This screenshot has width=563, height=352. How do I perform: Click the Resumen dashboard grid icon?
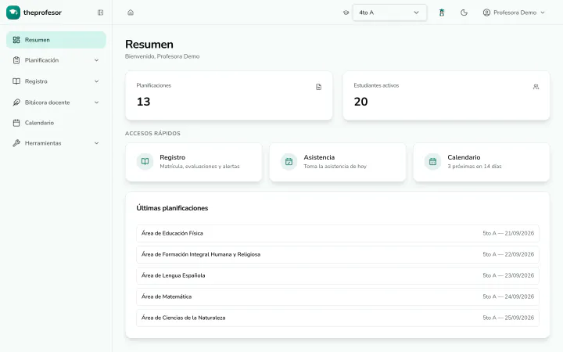16,40
